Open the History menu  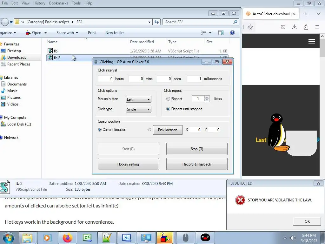pyautogui.click(x=39, y=3)
